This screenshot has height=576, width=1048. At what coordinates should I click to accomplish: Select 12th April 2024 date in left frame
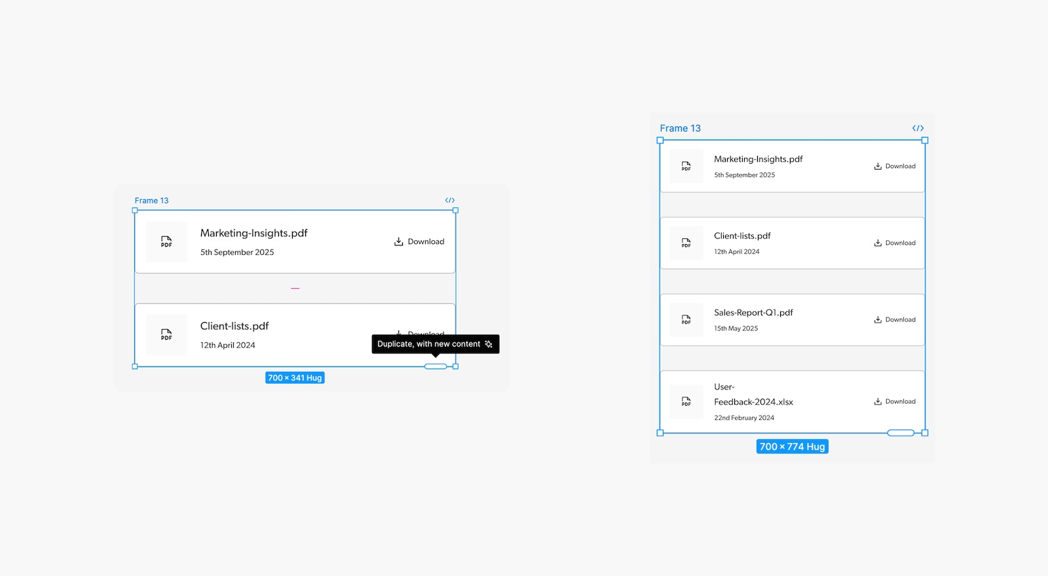(227, 345)
